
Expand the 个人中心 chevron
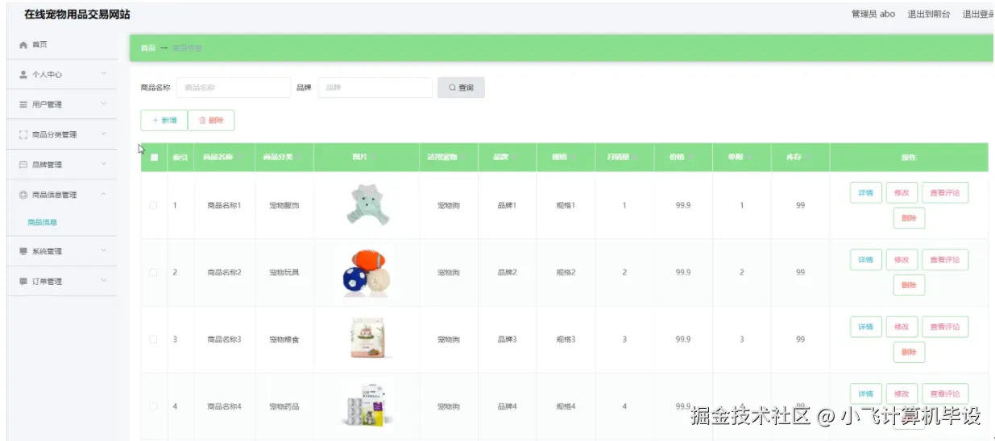tap(104, 74)
